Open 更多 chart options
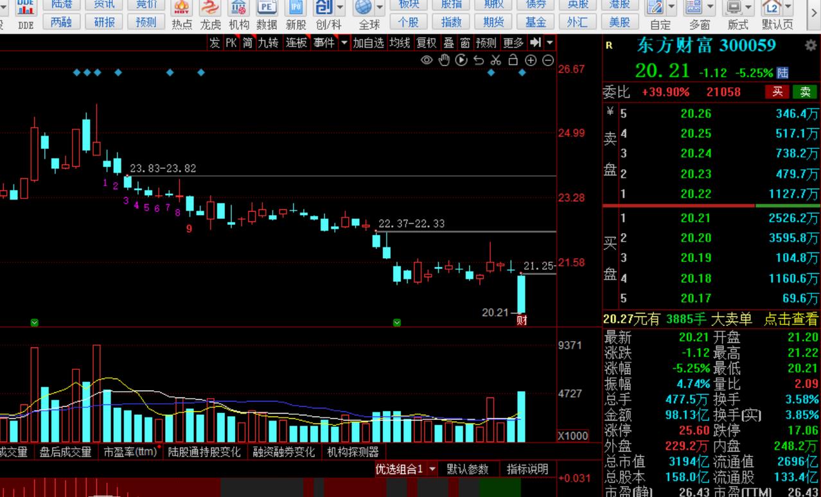Screen dimensions: 821x497 (x=513, y=42)
